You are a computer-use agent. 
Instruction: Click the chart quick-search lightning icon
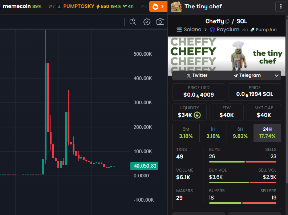(x=133, y=22)
